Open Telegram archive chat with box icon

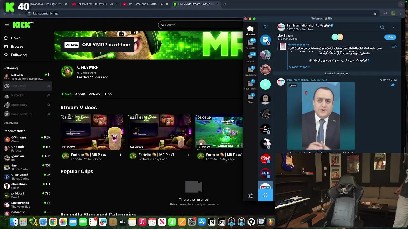pyautogui.click(x=266, y=40)
